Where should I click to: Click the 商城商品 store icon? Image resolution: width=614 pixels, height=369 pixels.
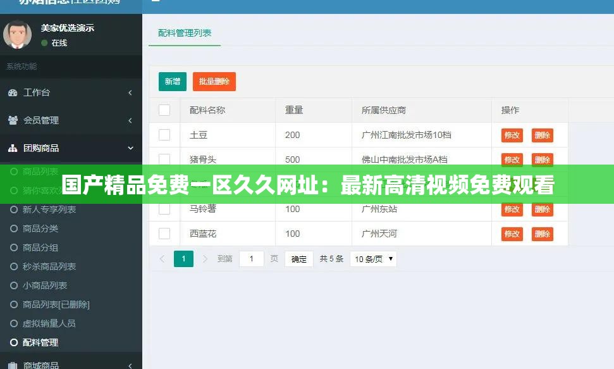pos(14,365)
